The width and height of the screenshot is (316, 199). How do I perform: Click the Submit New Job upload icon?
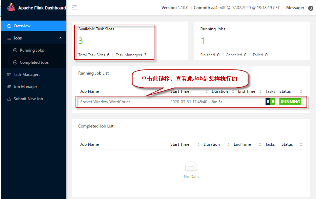coord(9,99)
